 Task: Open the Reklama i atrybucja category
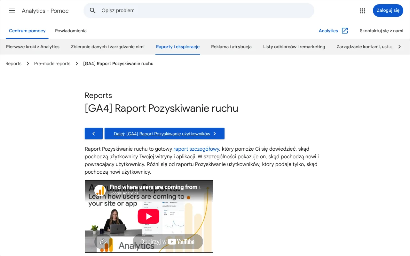click(231, 47)
